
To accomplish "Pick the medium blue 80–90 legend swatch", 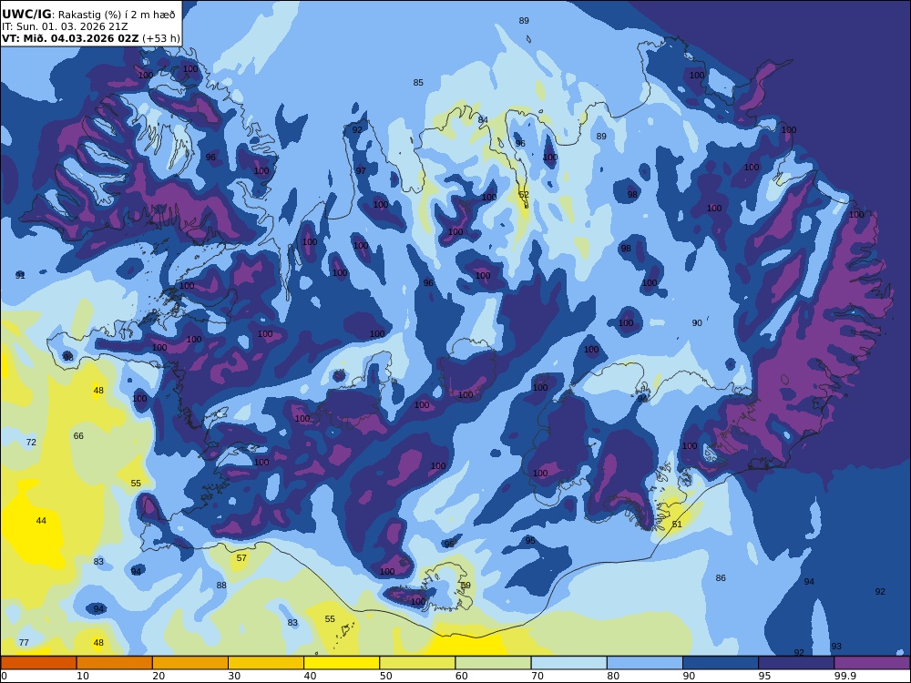I will pos(645,663).
